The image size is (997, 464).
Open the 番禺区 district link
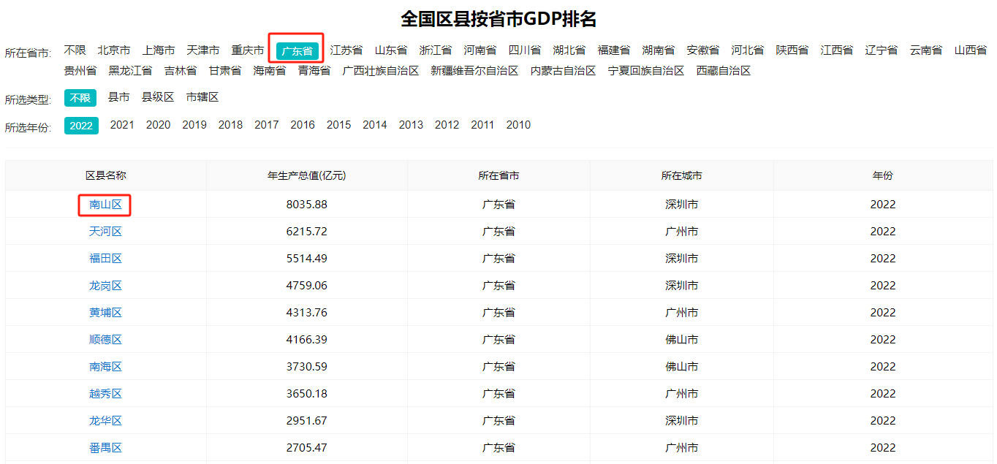(105, 448)
